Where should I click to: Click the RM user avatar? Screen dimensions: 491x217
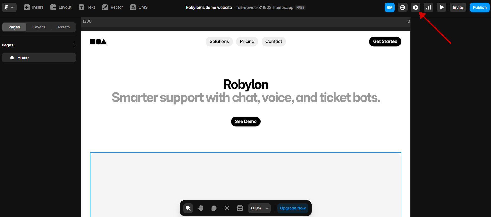(389, 7)
